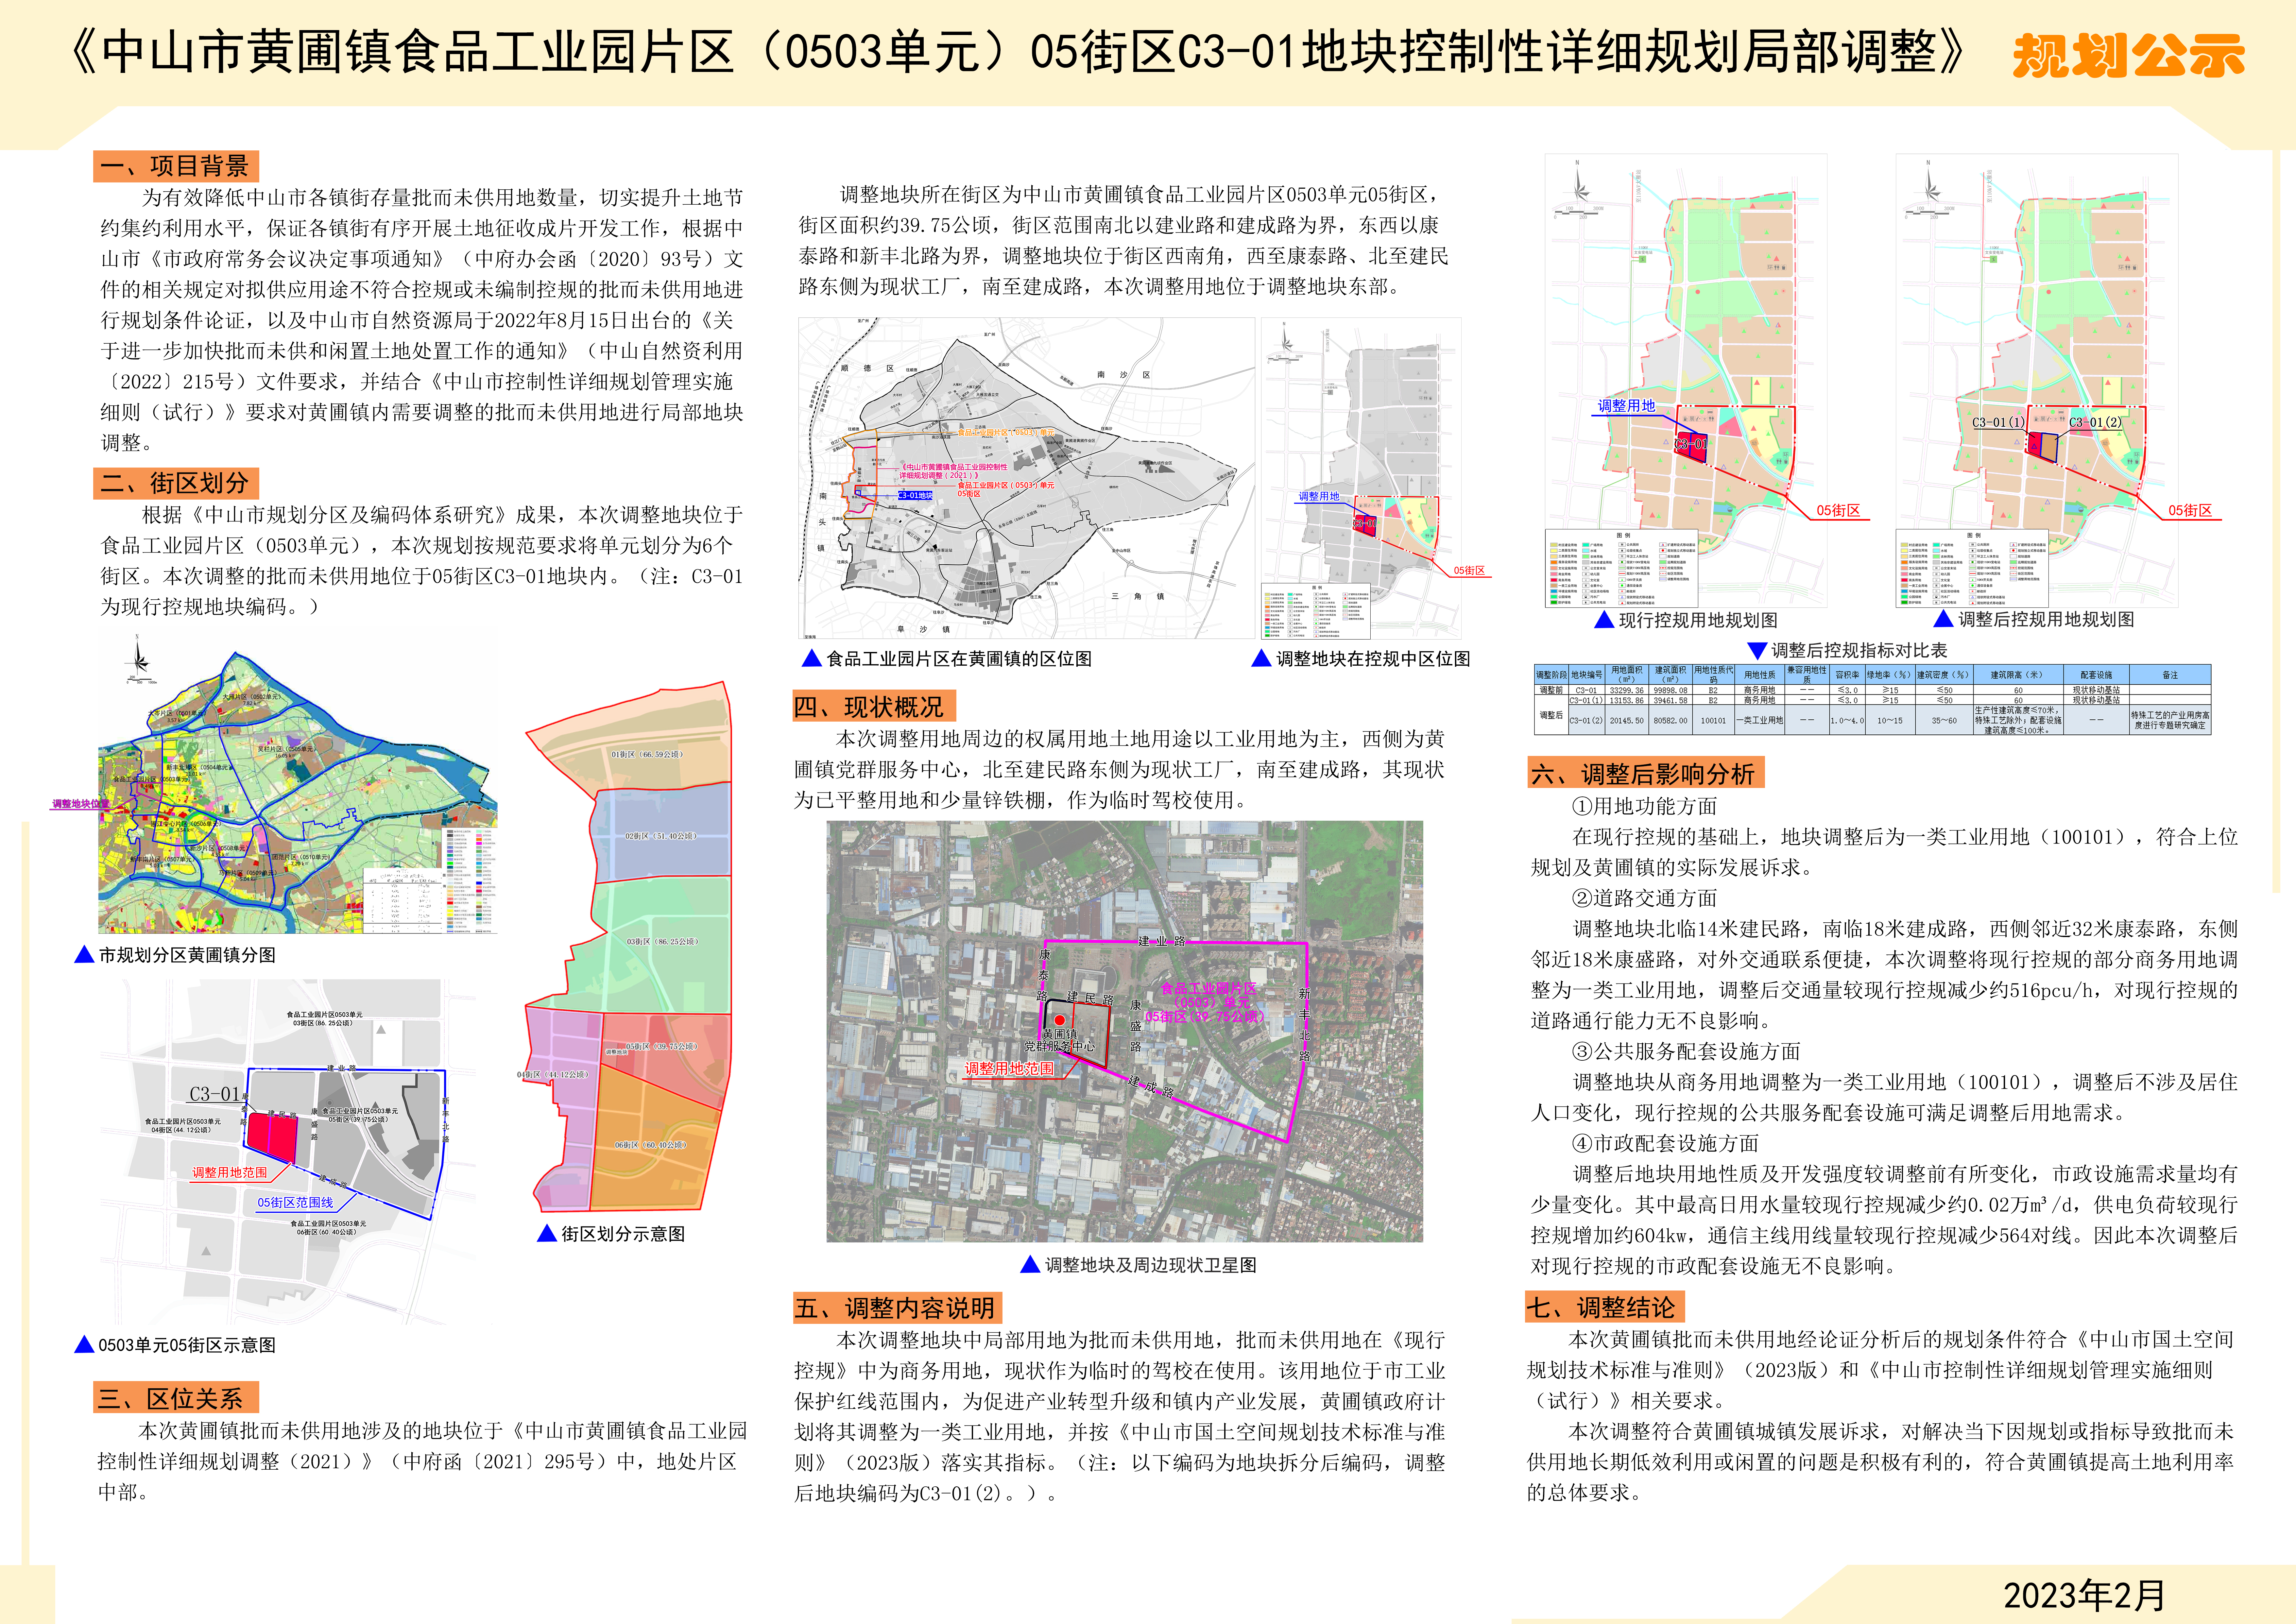
Task: Open the 调整后控规用地规划图 map
Action: tap(2037, 380)
